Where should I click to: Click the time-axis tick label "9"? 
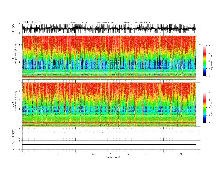tap(181, 154)
